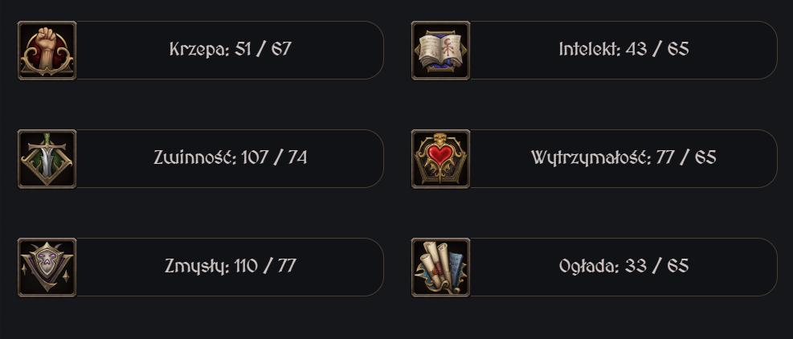Open the spell book Intelekt icon

pyautogui.click(x=440, y=51)
